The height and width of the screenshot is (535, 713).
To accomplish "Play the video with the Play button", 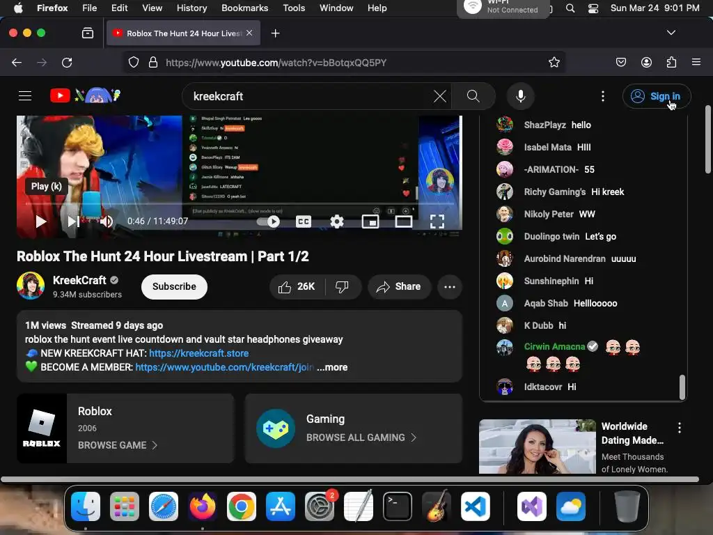I will 41,222.
